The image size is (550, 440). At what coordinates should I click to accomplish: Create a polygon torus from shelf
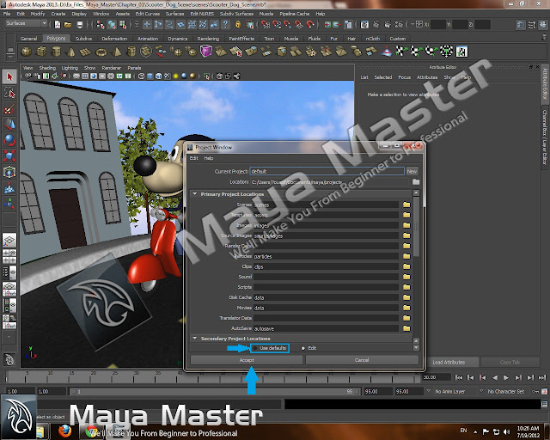pyautogui.click(x=101, y=52)
